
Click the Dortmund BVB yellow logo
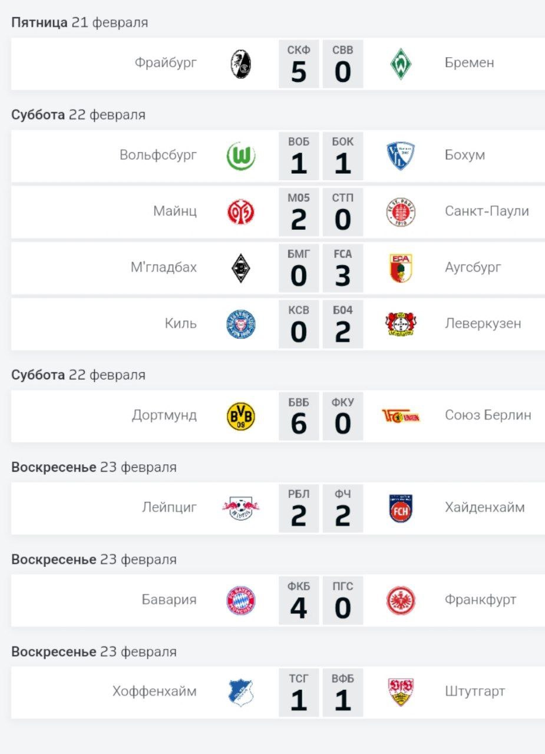(x=241, y=417)
